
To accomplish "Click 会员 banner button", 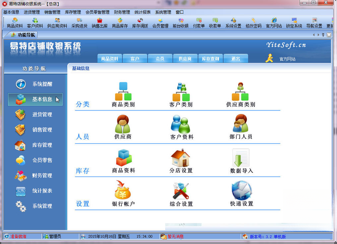I will click(160, 59).
